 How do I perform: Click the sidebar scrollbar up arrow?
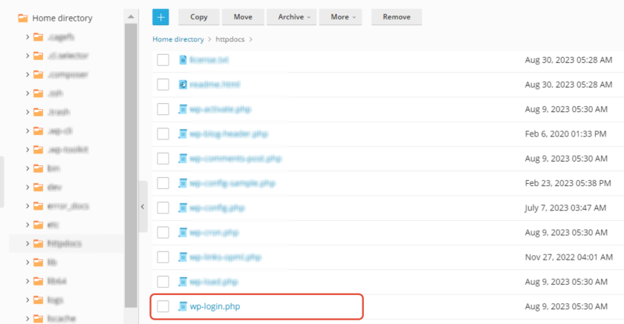click(131, 16)
